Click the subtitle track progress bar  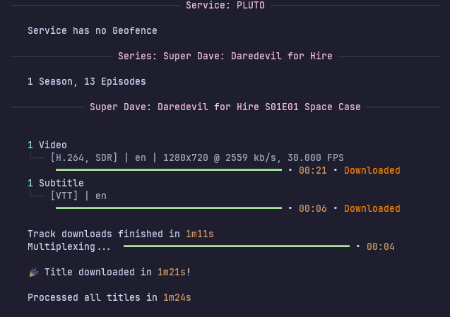[x=168, y=208]
